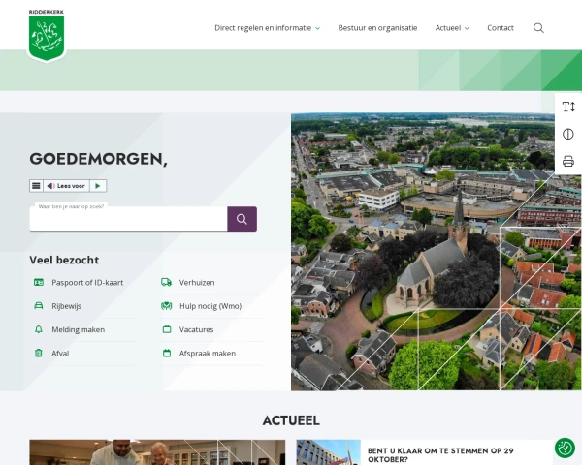Expand Direct regelen en informatie menu

pyautogui.click(x=267, y=28)
